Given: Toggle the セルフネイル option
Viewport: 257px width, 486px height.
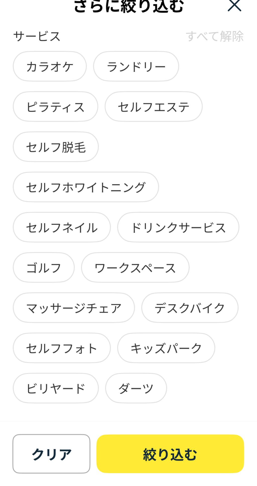Looking at the screenshot, I should click(x=62, y=228).
